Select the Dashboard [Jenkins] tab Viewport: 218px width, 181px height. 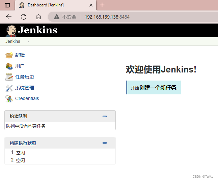point(56,5)
